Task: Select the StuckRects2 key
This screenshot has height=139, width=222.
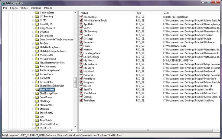Action: 46,113
